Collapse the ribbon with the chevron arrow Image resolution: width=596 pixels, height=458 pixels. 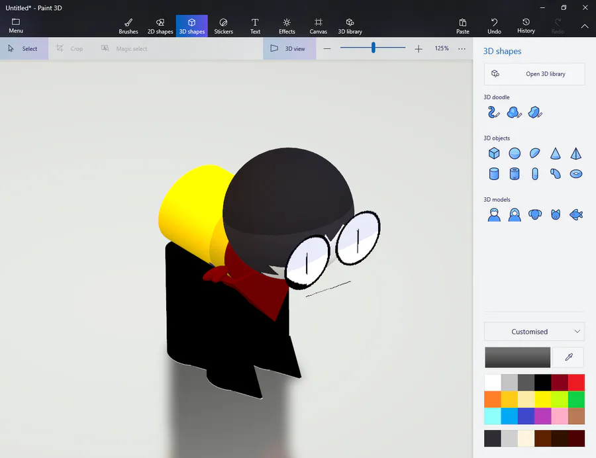[x=585, y=26]
